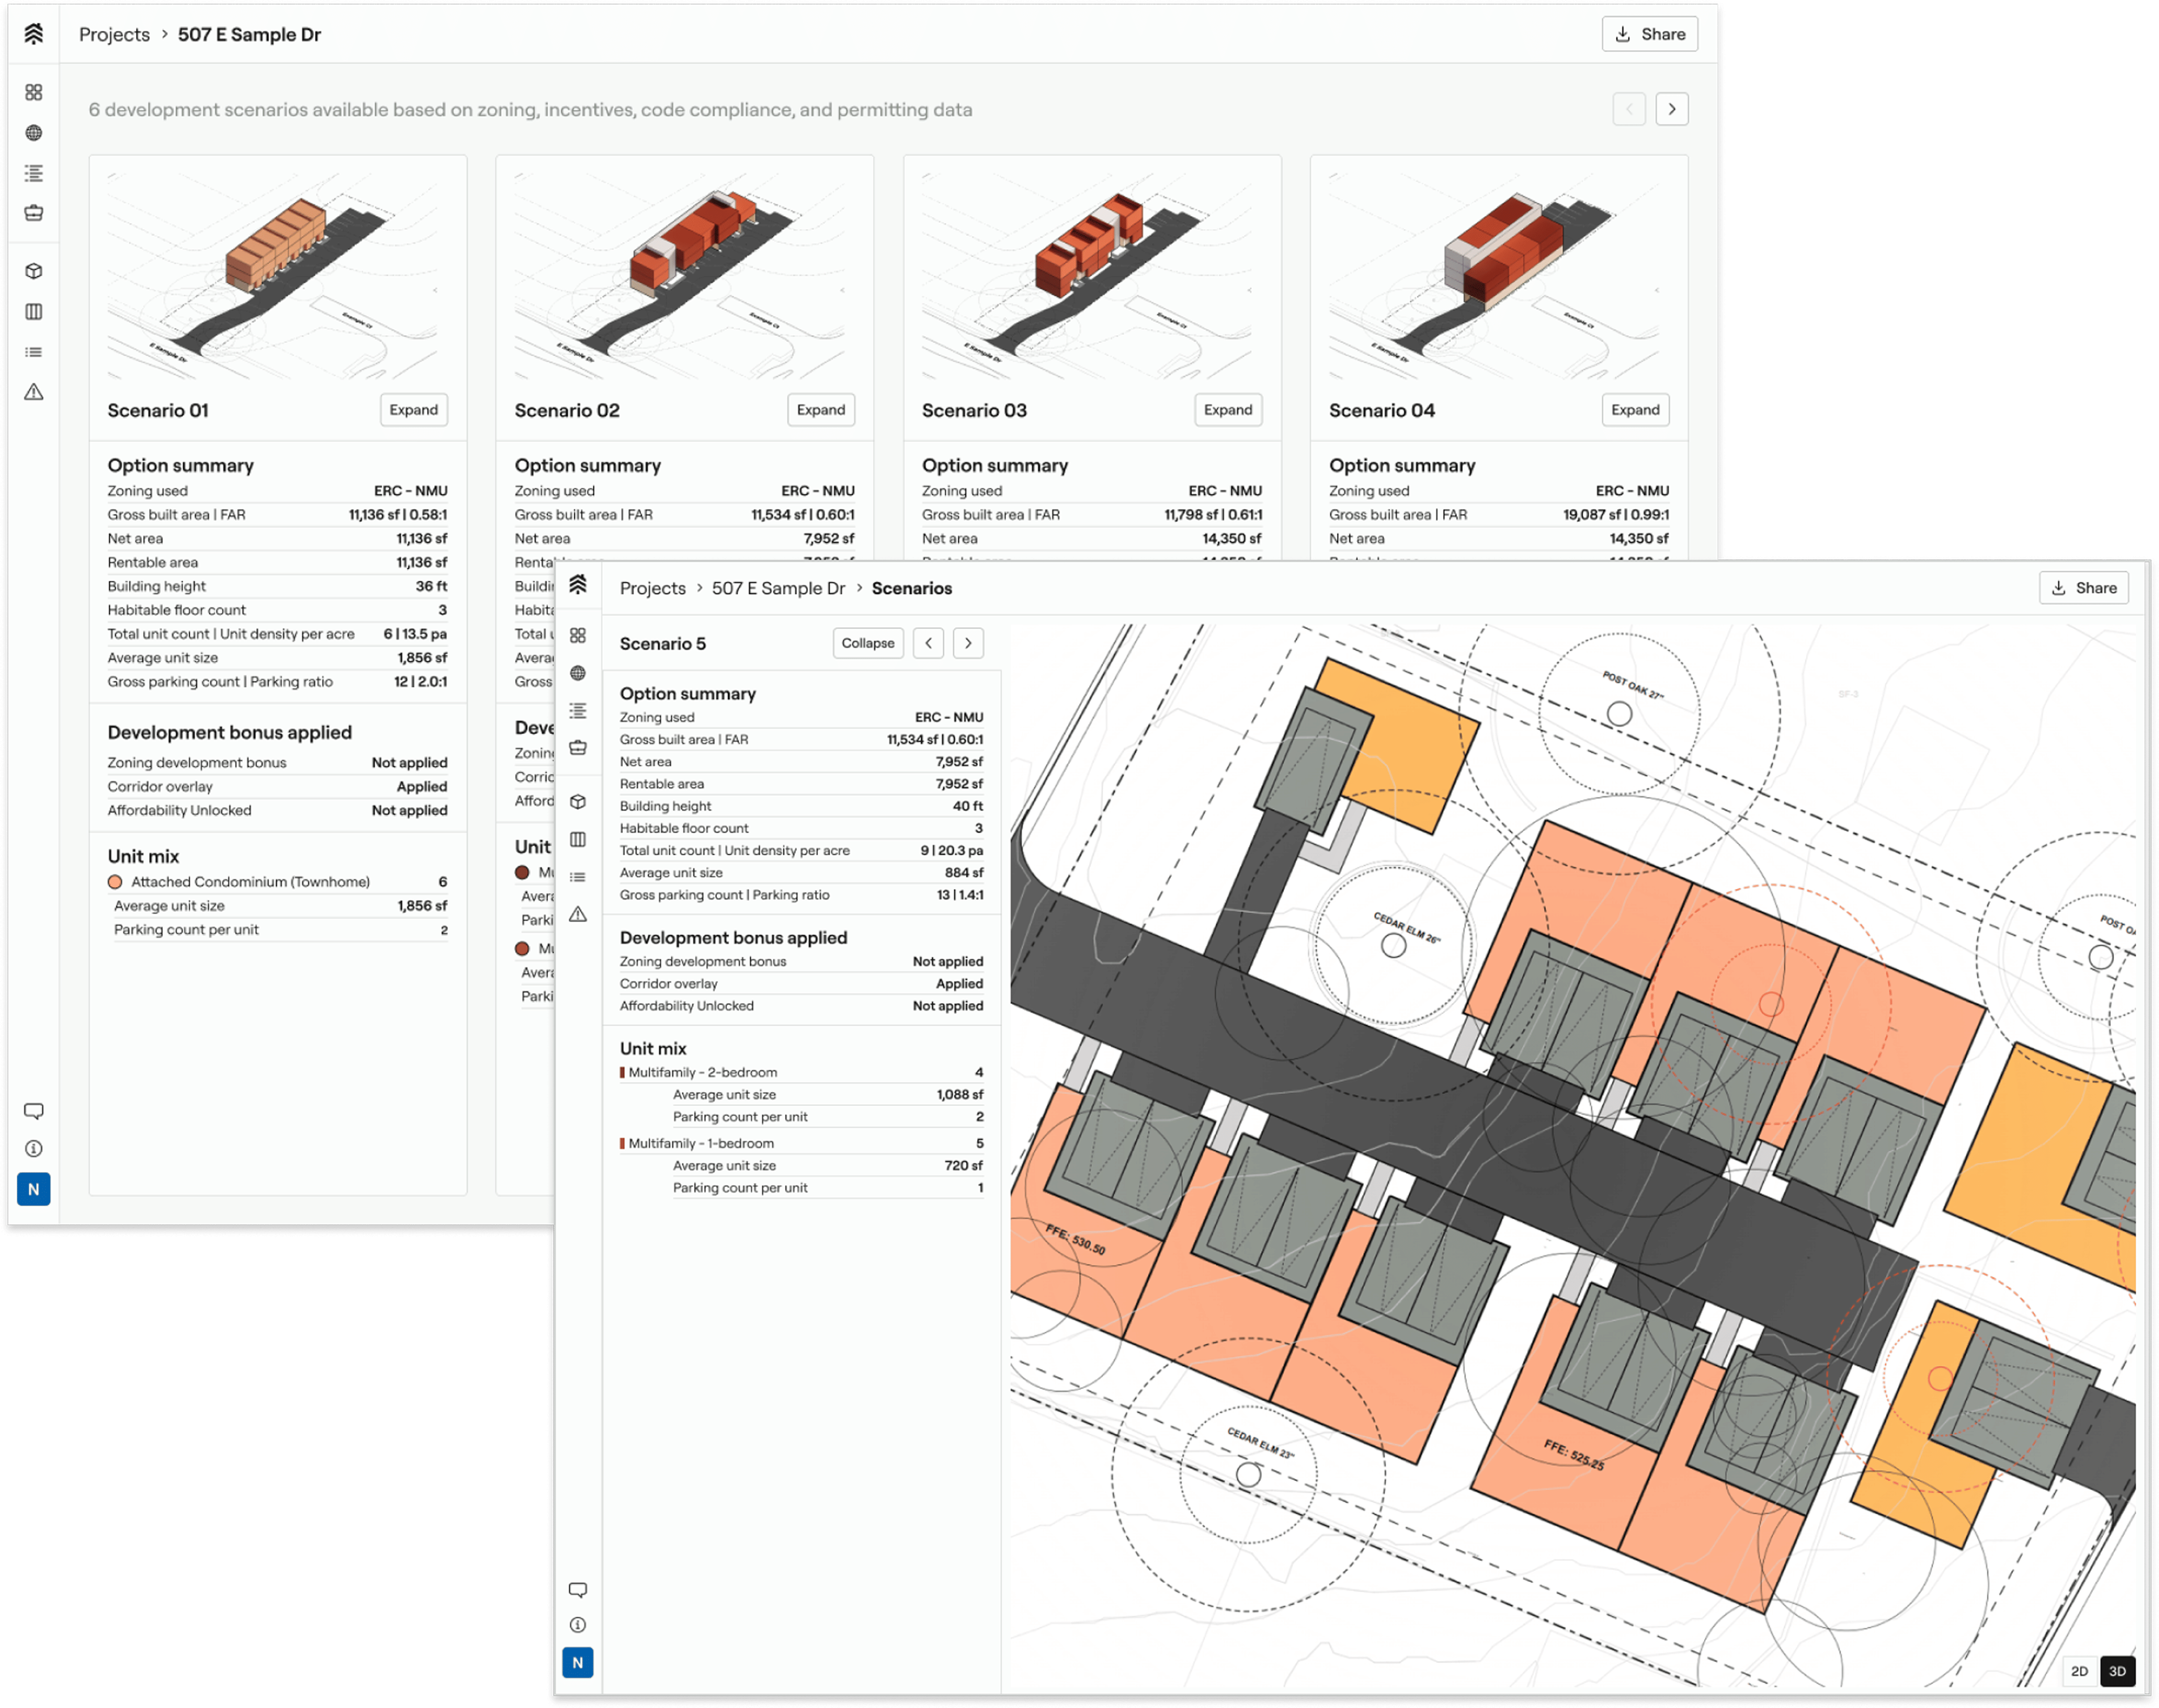Go to previous scenario from Scenario 5

click(929, 643)
